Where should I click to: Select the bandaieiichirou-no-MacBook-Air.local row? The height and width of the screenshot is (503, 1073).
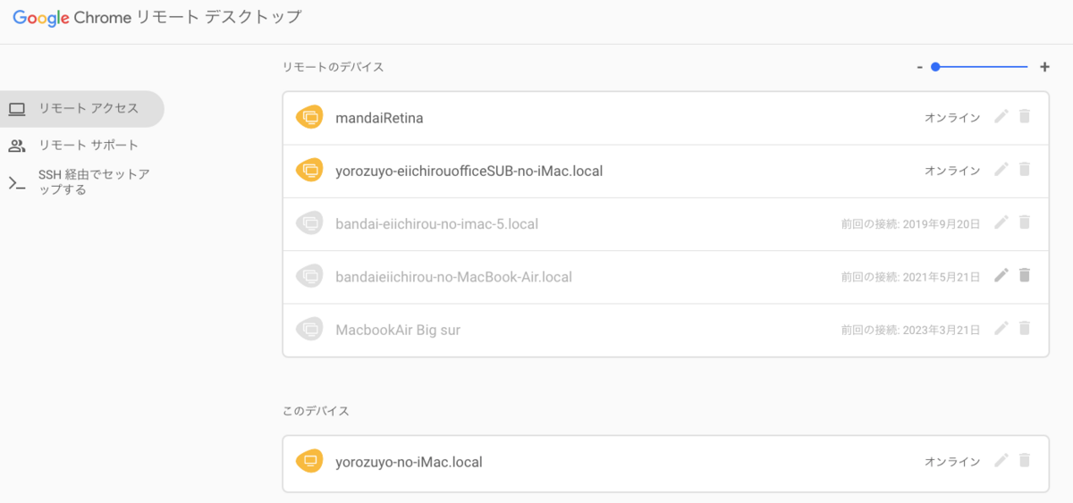point(665,276)
